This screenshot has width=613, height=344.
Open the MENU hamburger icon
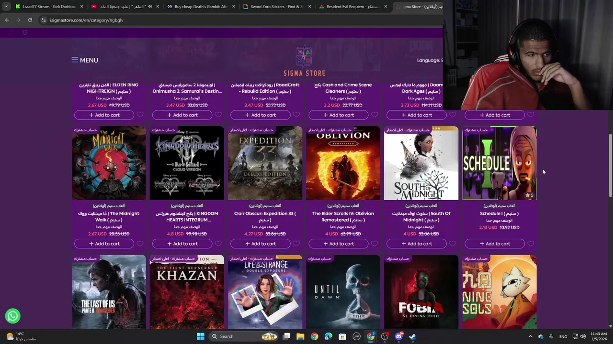tap(75, 60)
